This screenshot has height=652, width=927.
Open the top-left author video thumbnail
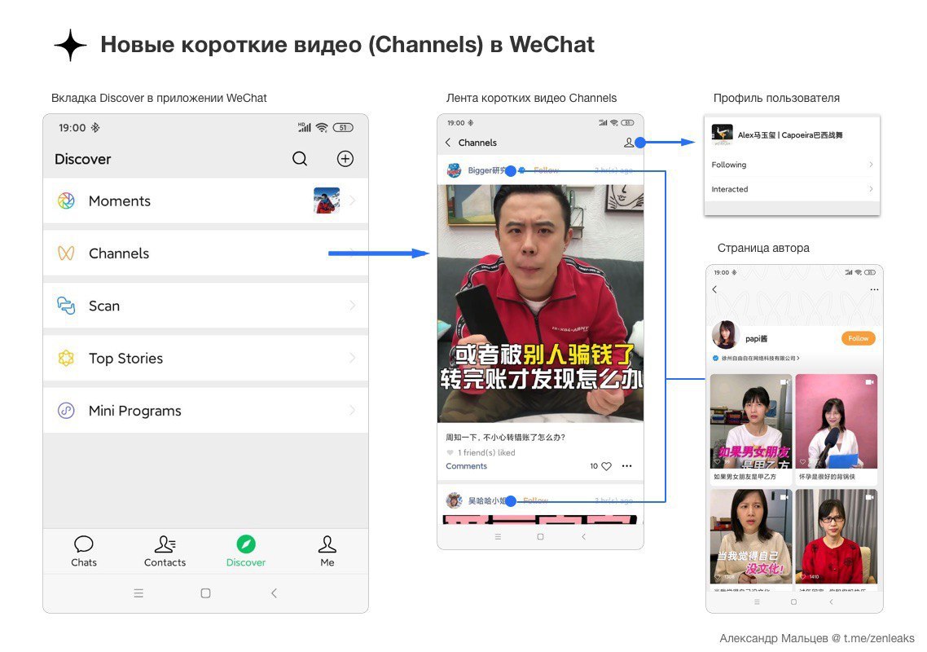pos(751,421)
